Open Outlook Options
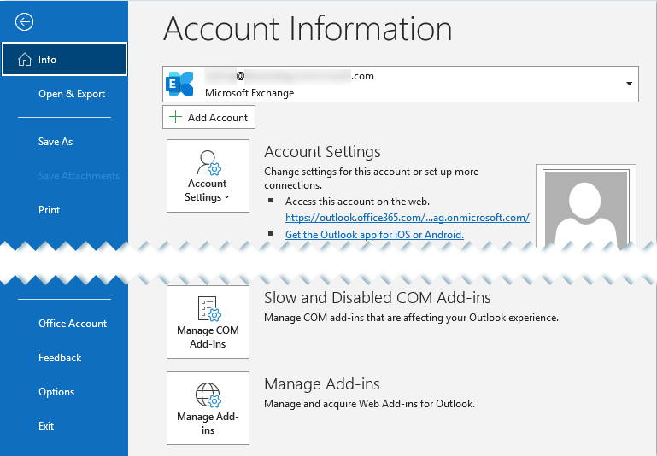 (56, 391)
